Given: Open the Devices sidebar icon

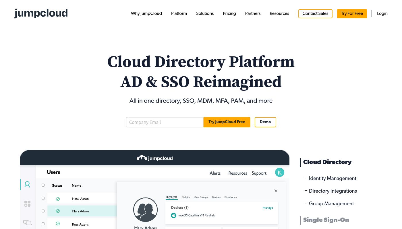Looking at the screenshot, I should coord(27,222).
